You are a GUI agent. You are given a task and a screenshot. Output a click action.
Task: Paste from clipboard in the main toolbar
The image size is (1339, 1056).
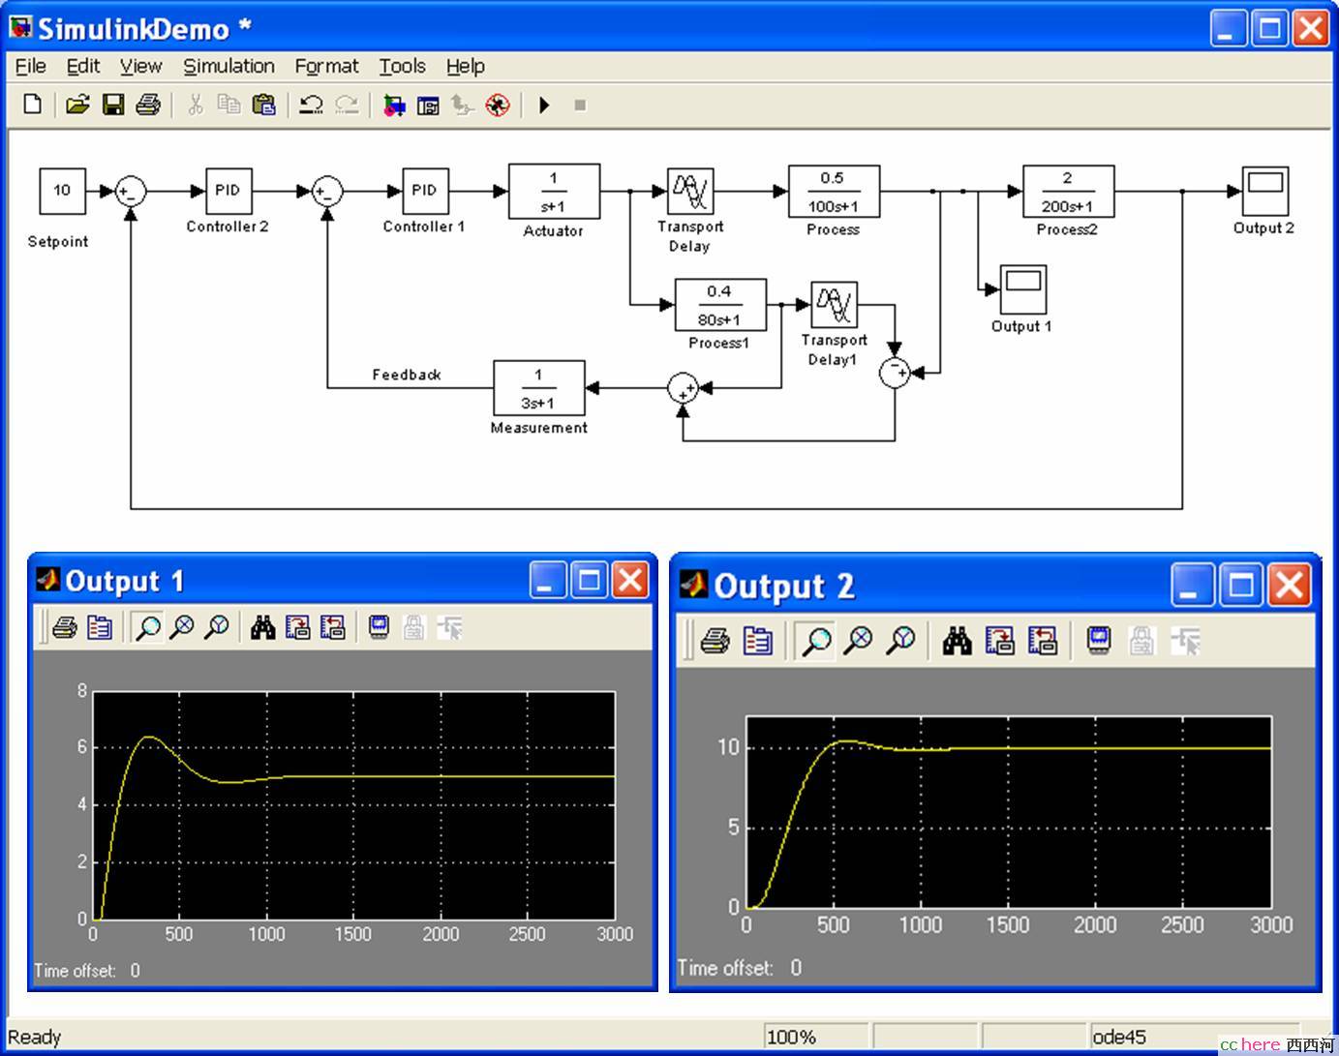[x=263, y=105]
